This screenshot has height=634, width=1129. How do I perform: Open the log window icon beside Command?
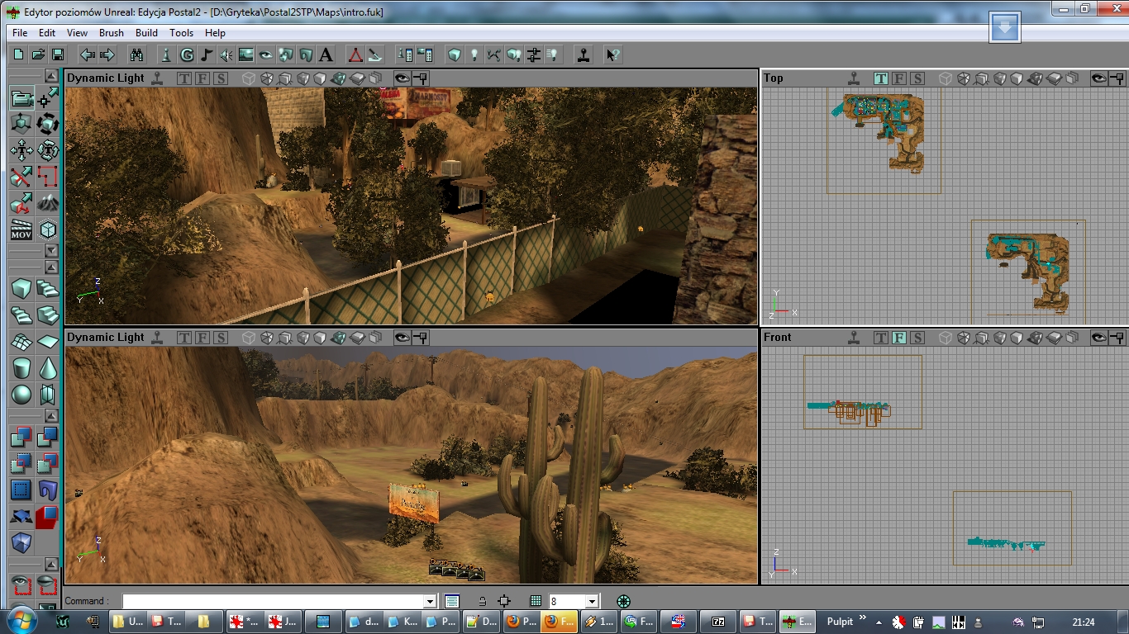pos(451,602)
